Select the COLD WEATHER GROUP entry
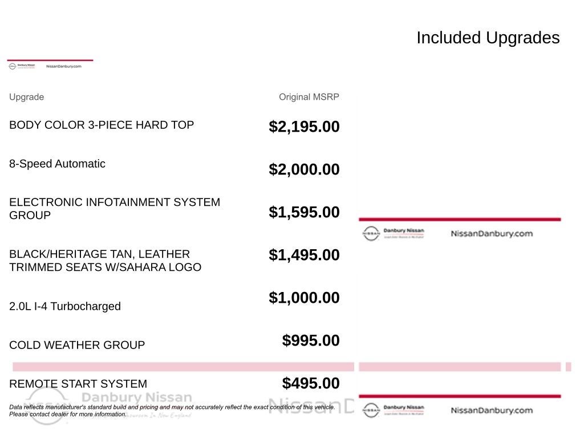The image size is (584, 438). click(77, 345)
